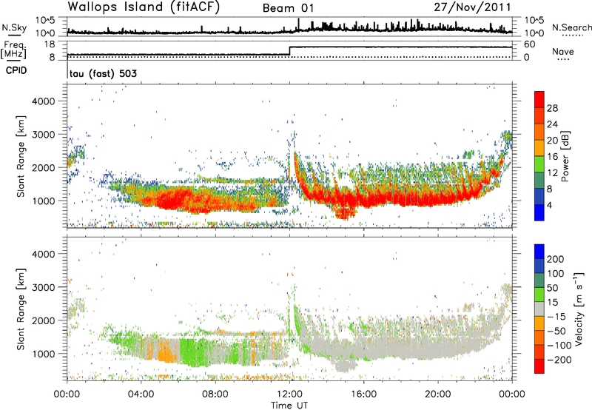Pick the teal power color between 8 and 12
The width and height of the screenshot is (592, 410).
tap(539, 180)
